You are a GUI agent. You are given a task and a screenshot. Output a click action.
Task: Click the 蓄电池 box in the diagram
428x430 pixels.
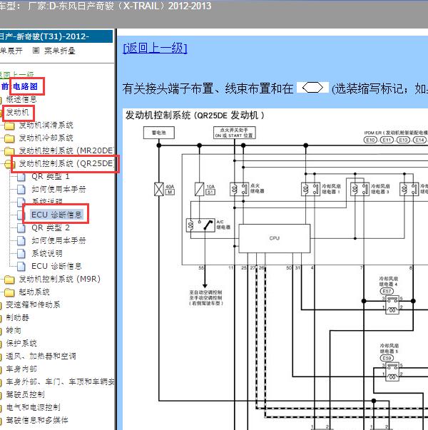159,133
